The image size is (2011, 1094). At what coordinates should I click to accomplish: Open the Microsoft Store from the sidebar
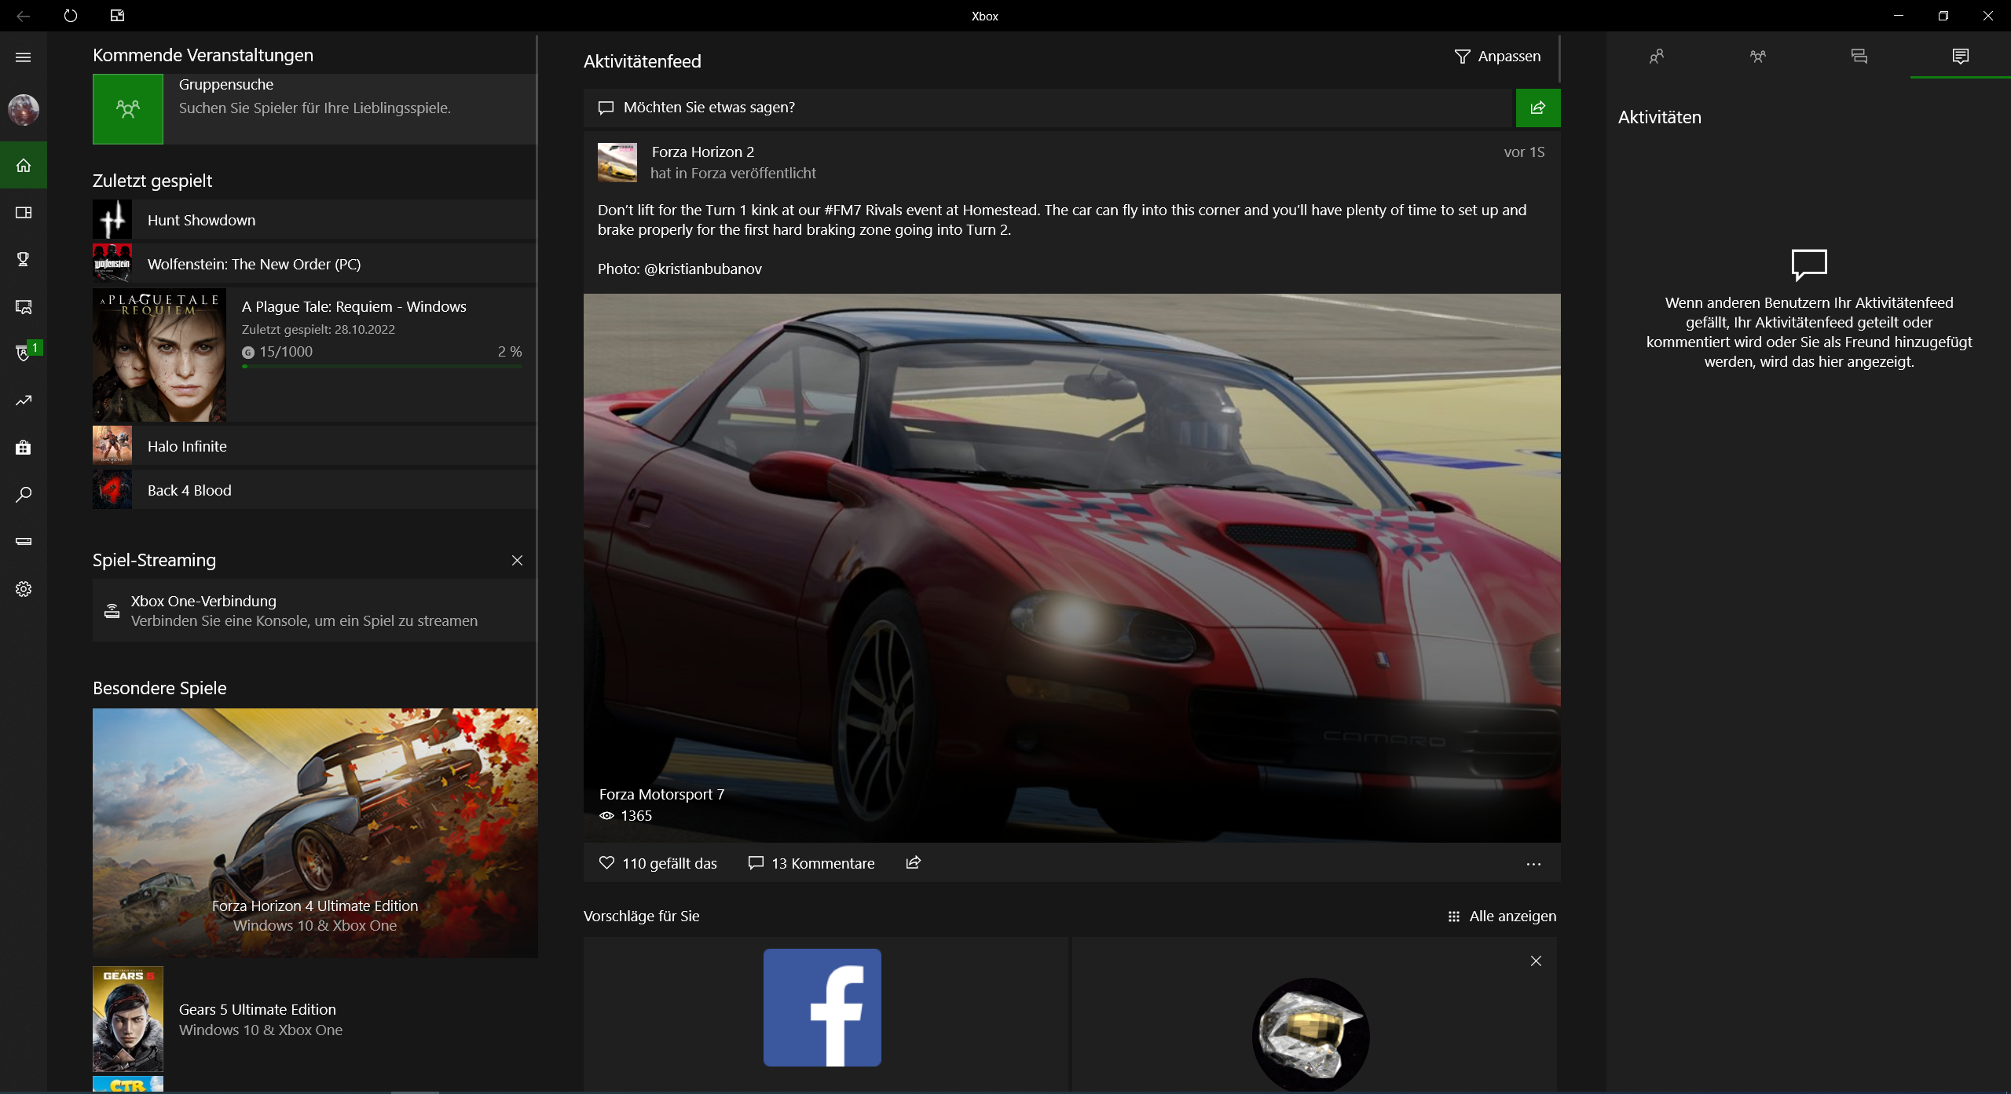click(24, 448)
